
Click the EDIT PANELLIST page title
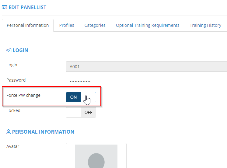pos(27,7)
